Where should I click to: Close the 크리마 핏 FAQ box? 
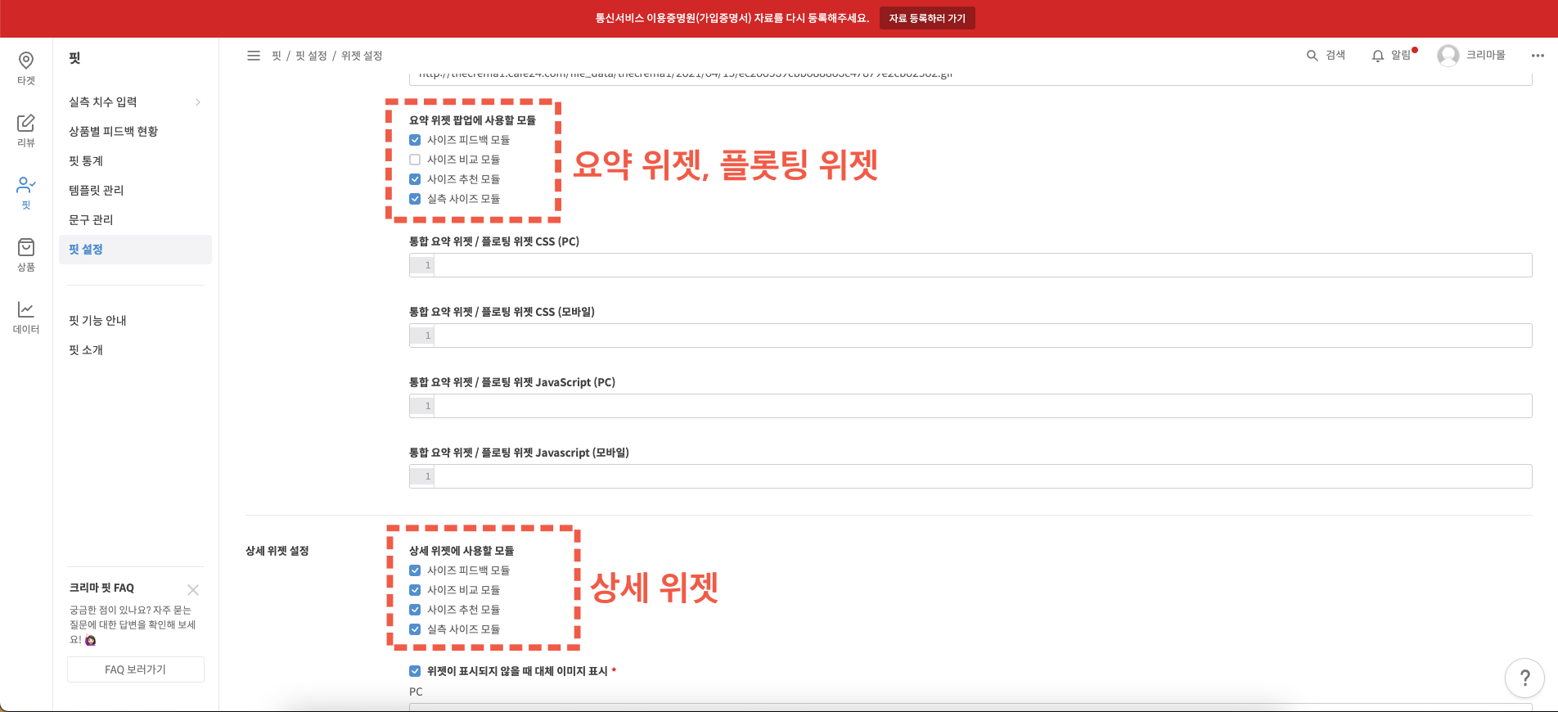(193, 590)
